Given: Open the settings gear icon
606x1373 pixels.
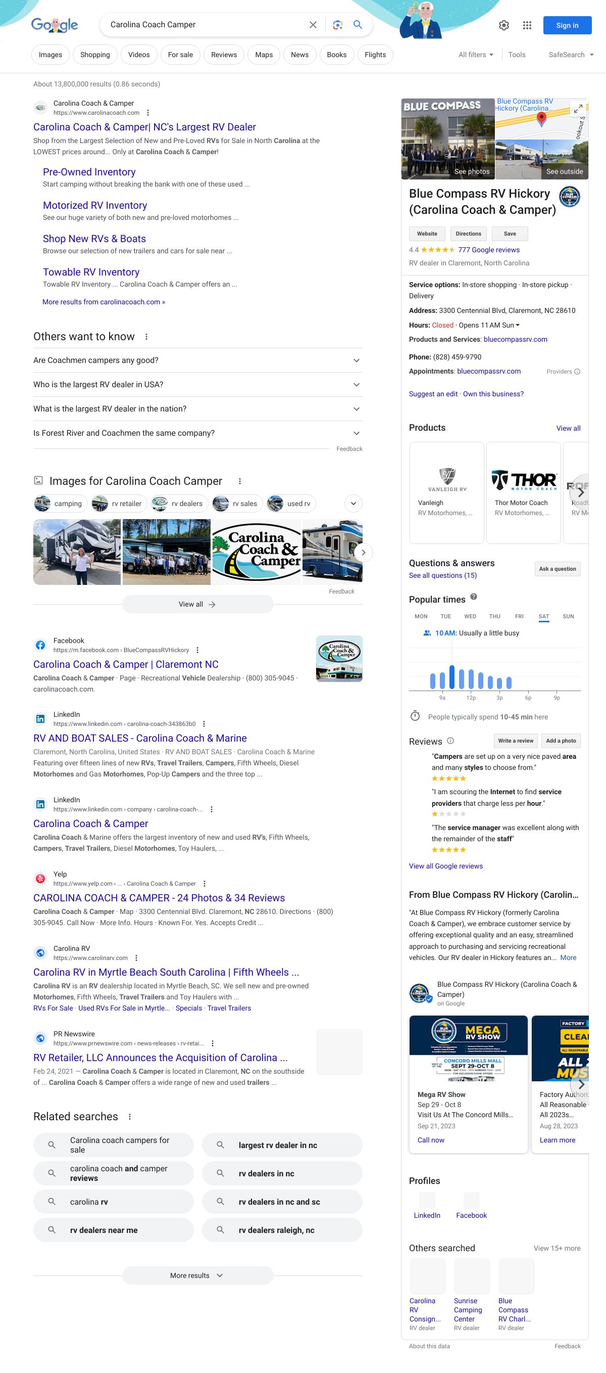Looking at the screenshot, I should (x=504, y=25).
